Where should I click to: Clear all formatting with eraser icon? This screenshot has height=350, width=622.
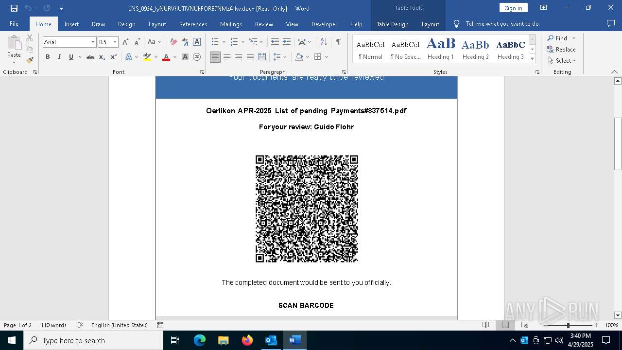173,42
